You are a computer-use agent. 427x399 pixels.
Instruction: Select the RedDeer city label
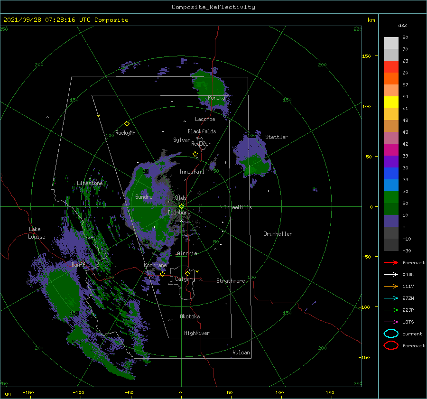coord(201,144)
